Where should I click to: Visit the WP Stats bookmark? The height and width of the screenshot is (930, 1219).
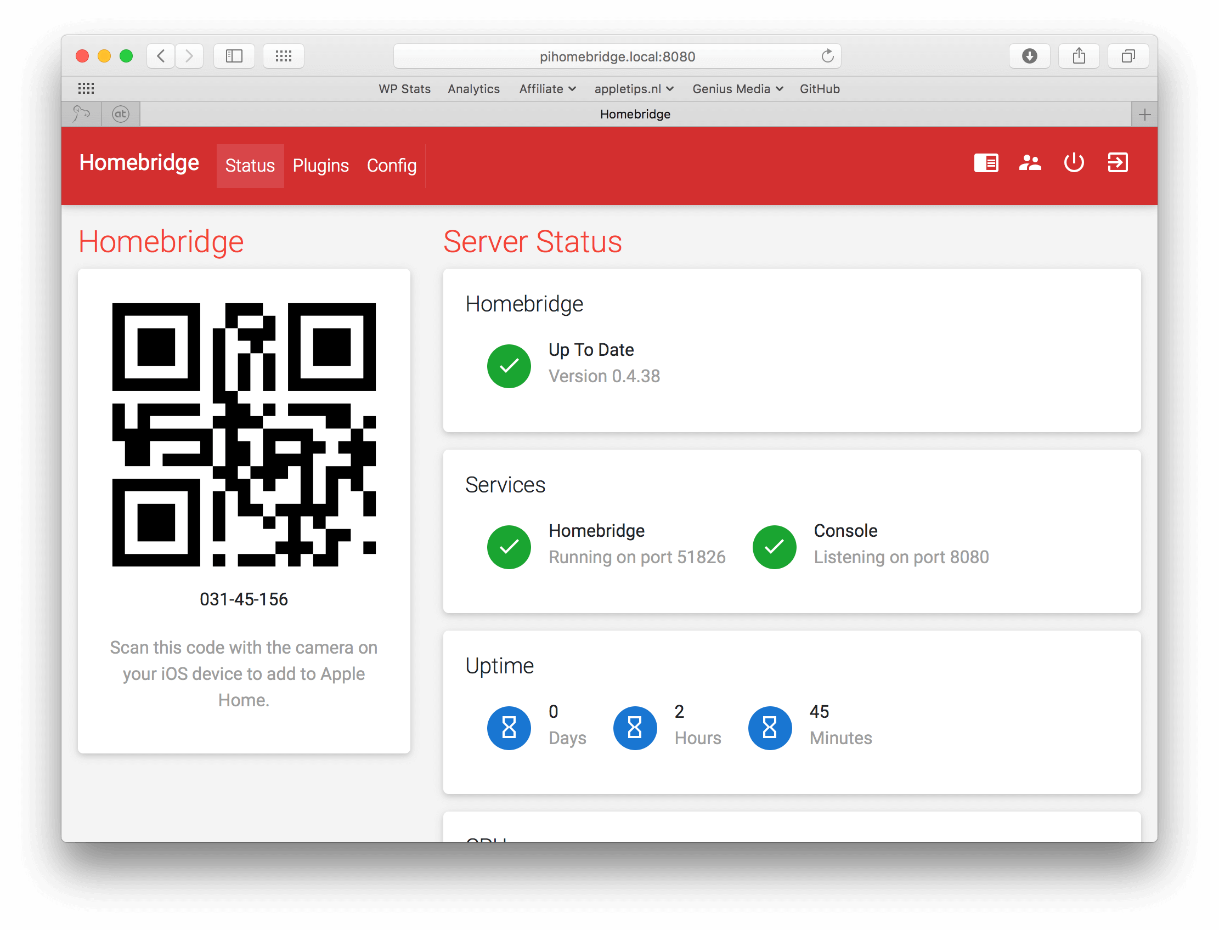(404, 89)
